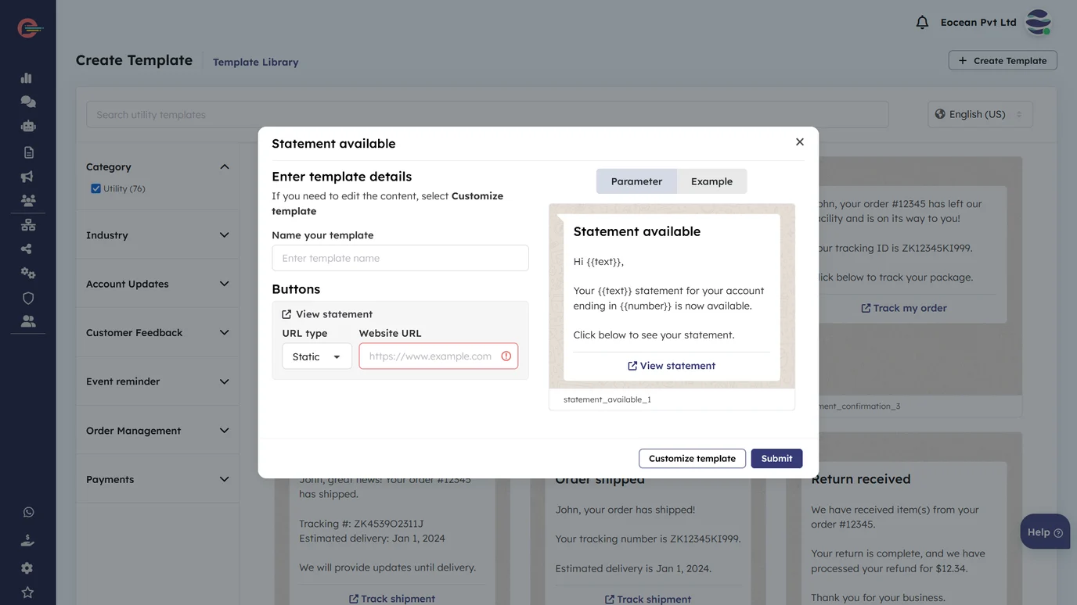This screenshot has width=1077, height=605.
Task: Open the URL type Static dropdown
Action: [316, 356]
